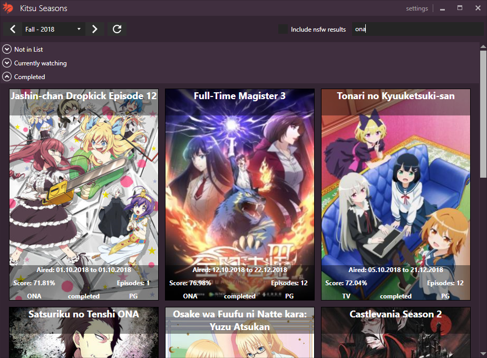
Task: Click the 'Kitsu Seasons' window title
Action: click(43, 8)
